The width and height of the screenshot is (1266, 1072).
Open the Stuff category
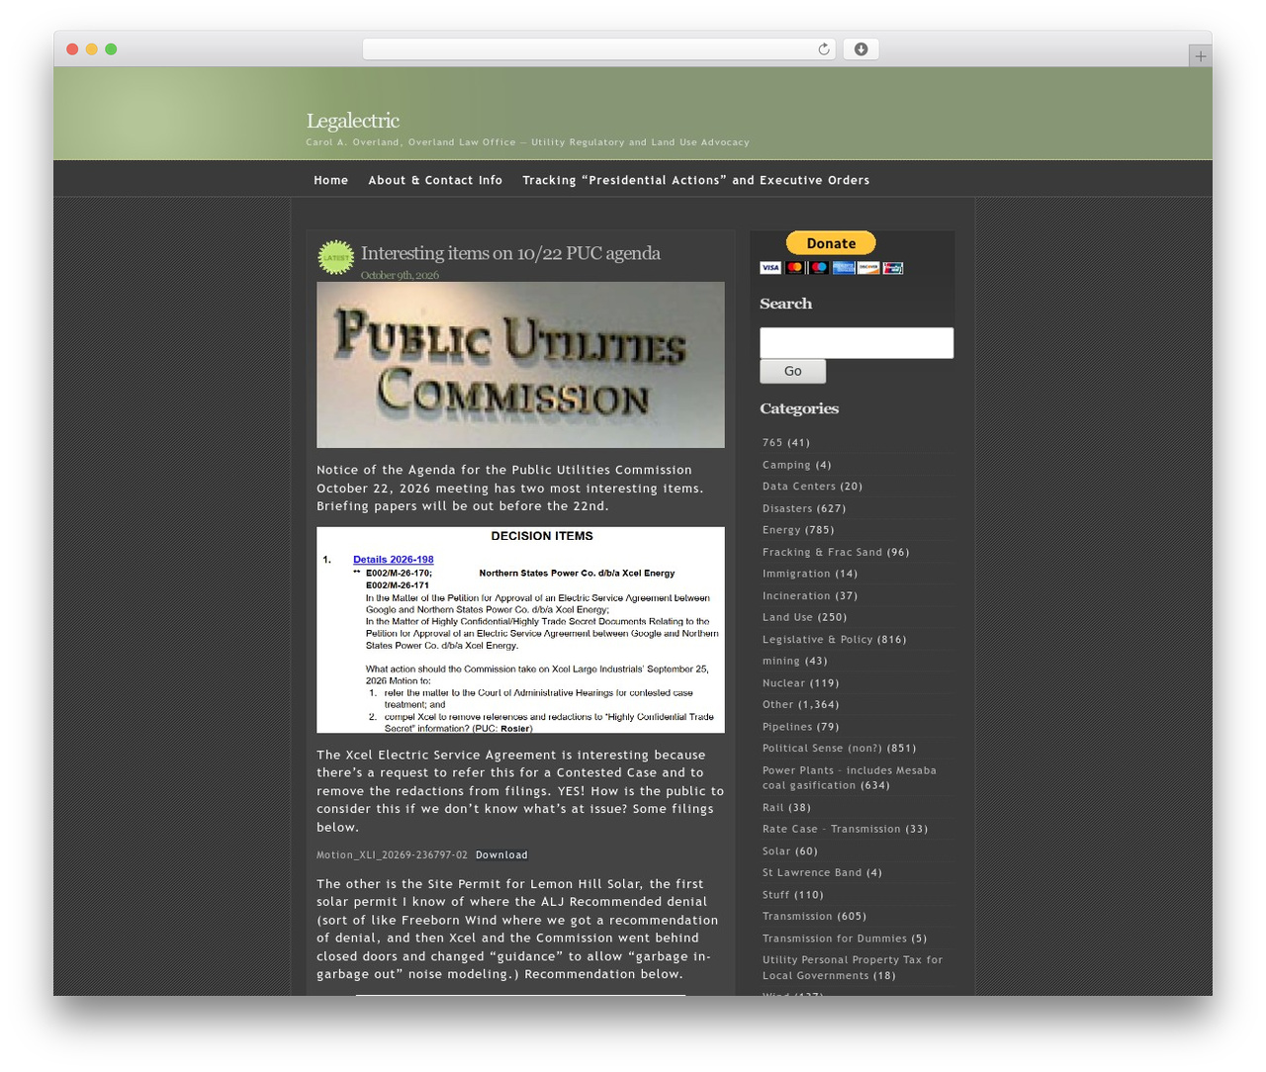coord(776,895)
